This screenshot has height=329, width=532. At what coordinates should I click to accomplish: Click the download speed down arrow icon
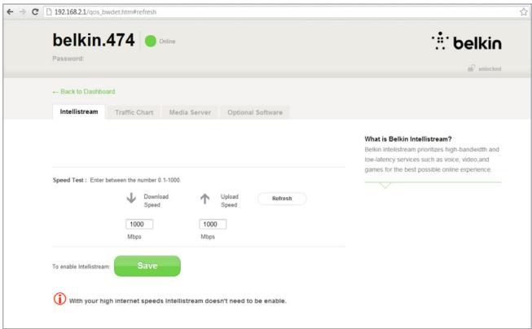[x=131, y=198]
